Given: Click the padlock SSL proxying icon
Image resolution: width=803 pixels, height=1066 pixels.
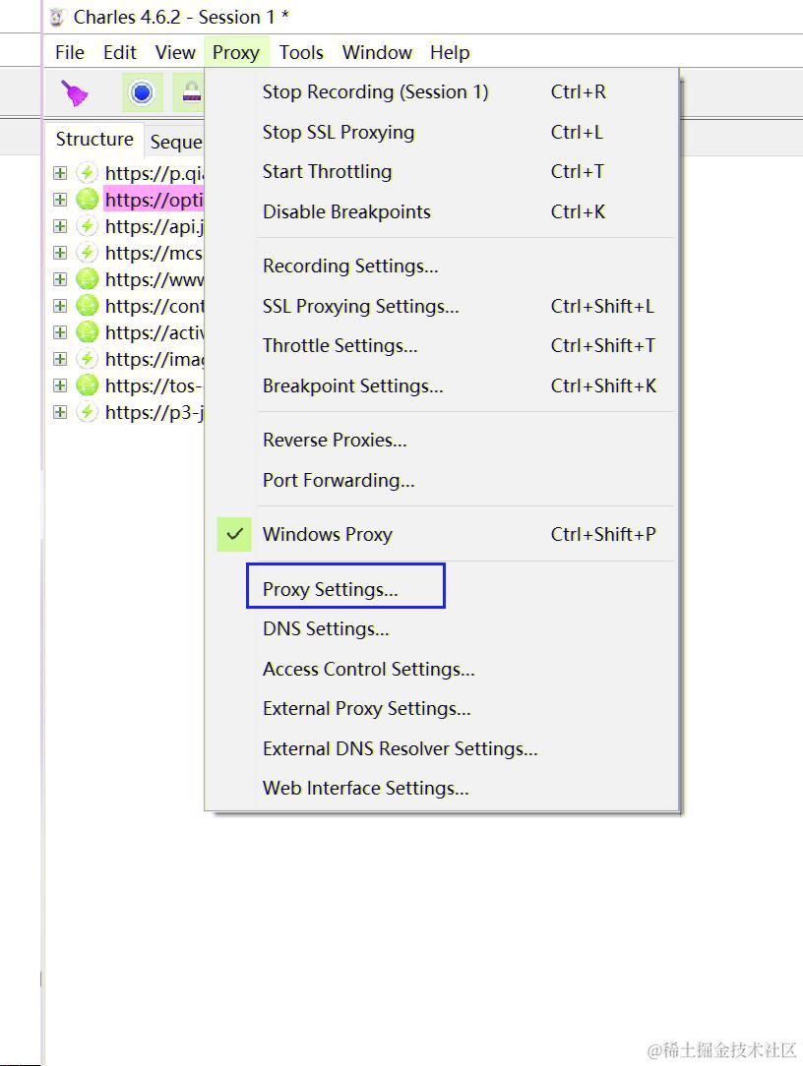Looking at the screenshot, I should 191,92.
